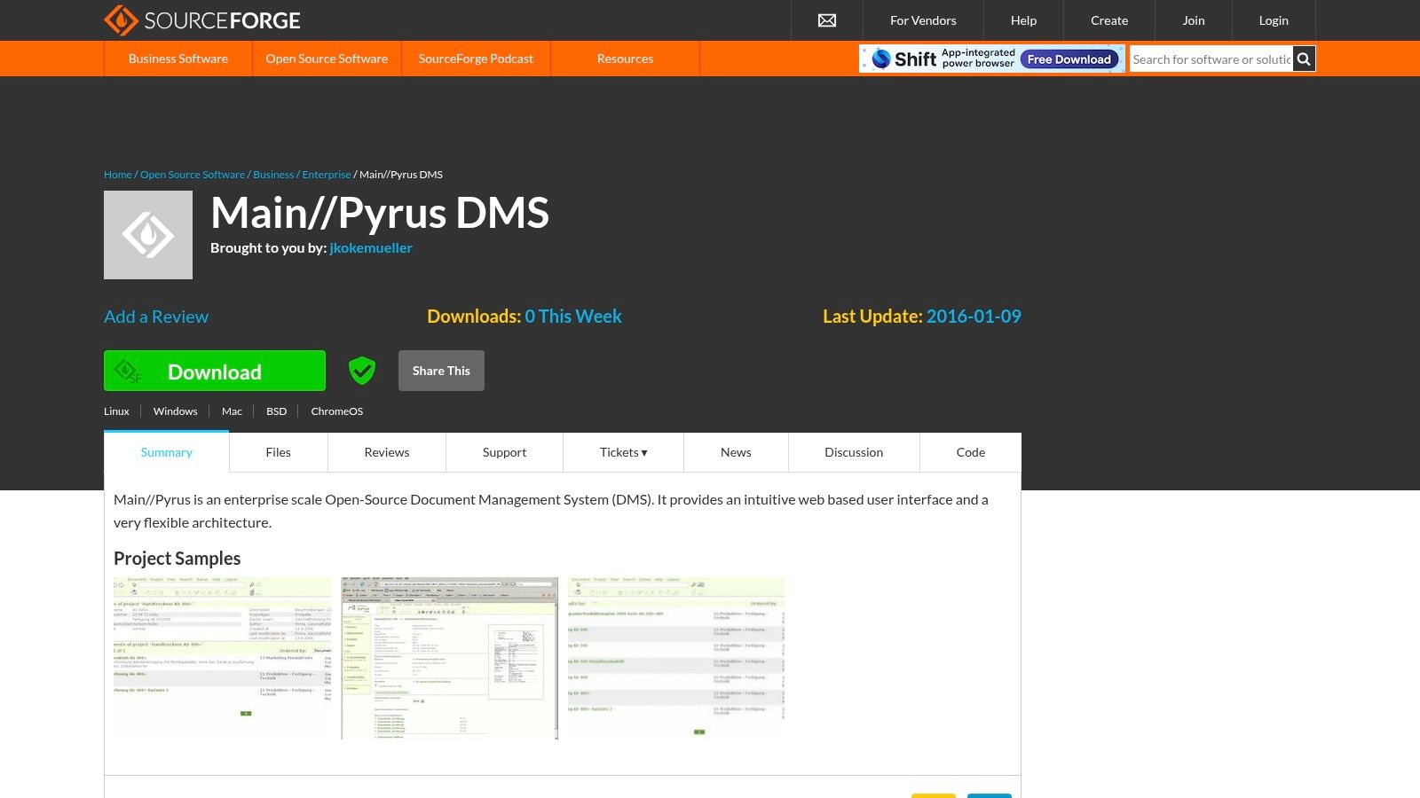Click the green Download button

pyautogui.click(x=215, y=371)
